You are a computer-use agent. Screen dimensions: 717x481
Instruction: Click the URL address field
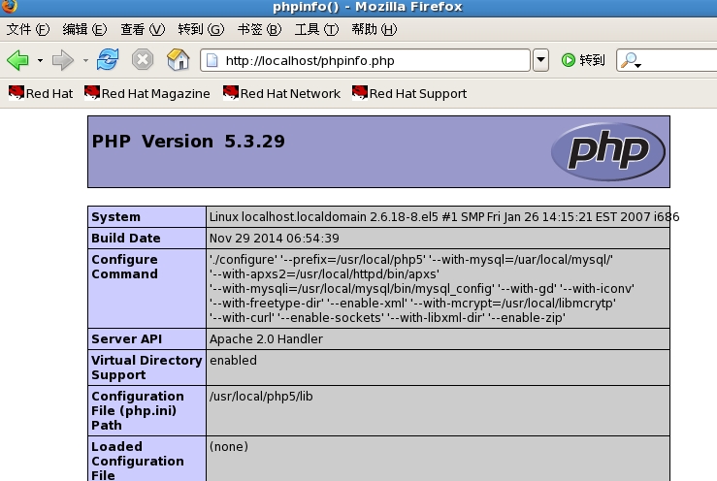click(x=365, y=60)
